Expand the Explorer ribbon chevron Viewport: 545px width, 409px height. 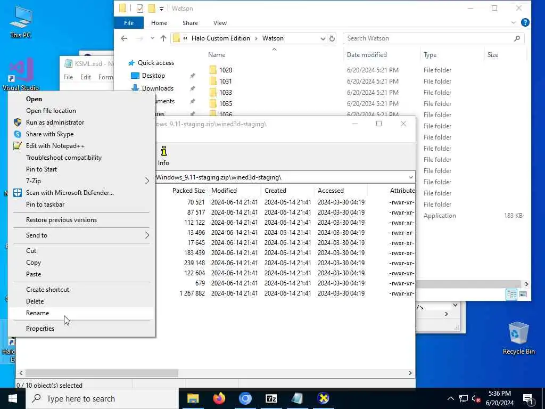pyautogui.click(x=514, y=22)
